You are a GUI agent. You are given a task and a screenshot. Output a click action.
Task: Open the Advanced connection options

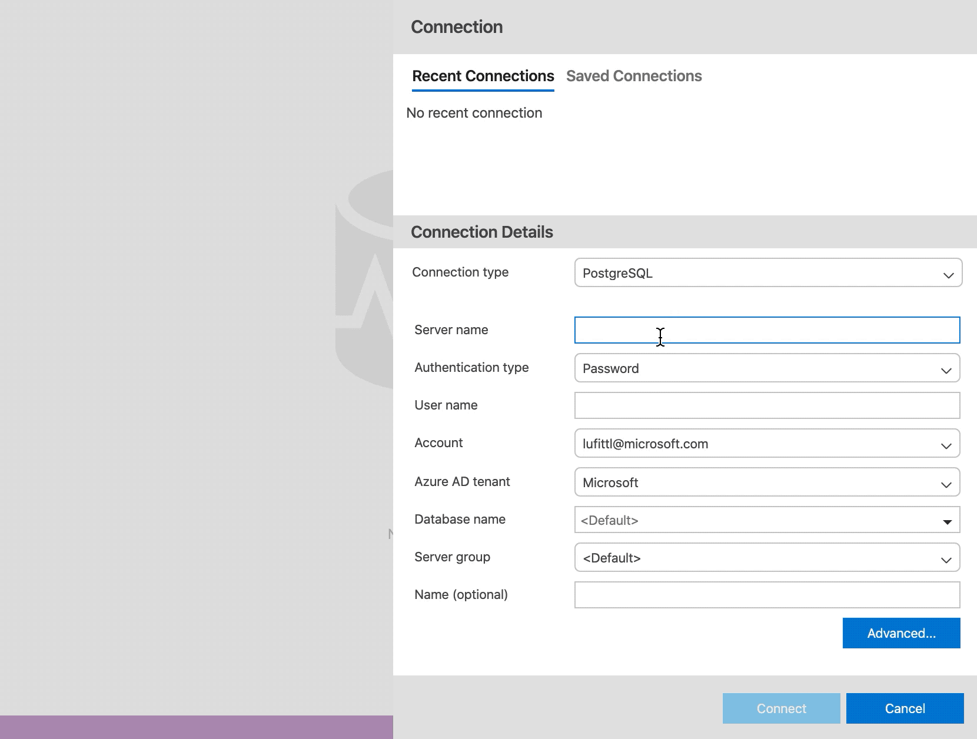tap(901, 633)
